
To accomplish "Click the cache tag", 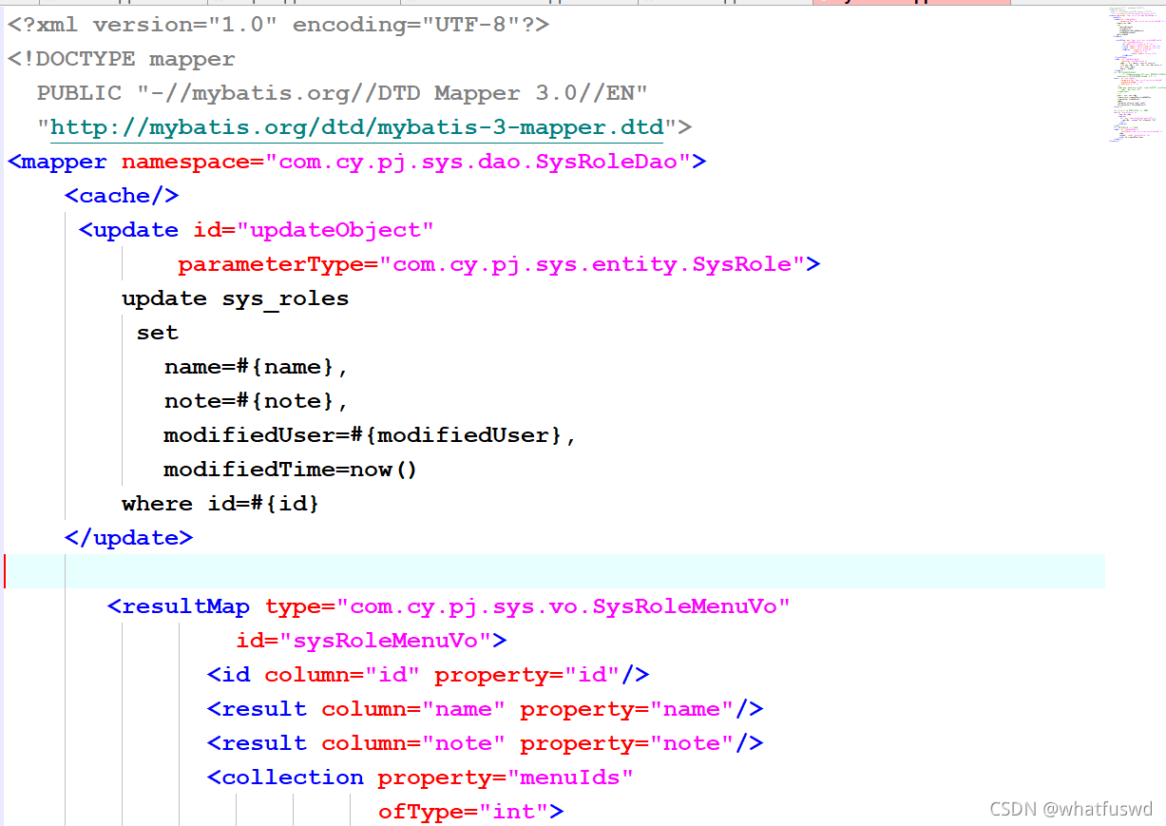I will 122,196.
